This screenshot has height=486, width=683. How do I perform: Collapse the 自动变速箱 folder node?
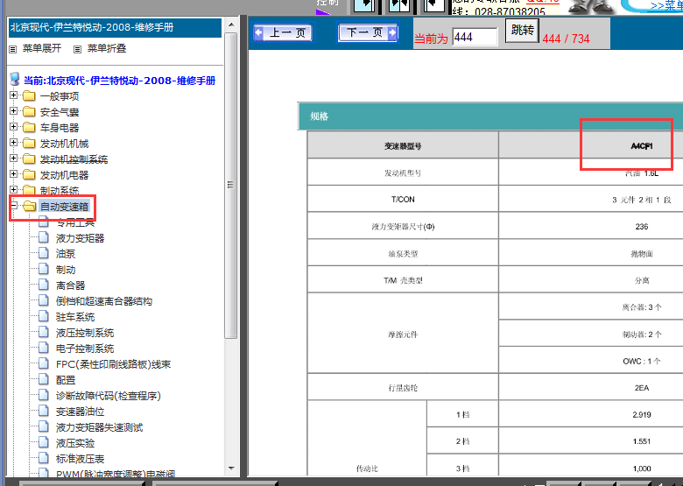click(x=14, y=205)
